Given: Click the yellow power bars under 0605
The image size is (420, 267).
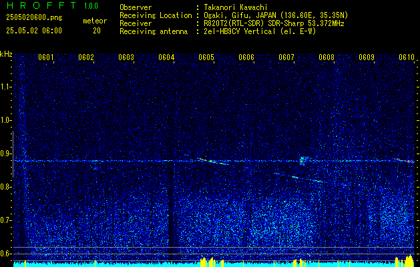Looking at the screenshot, I should [212, 262].
